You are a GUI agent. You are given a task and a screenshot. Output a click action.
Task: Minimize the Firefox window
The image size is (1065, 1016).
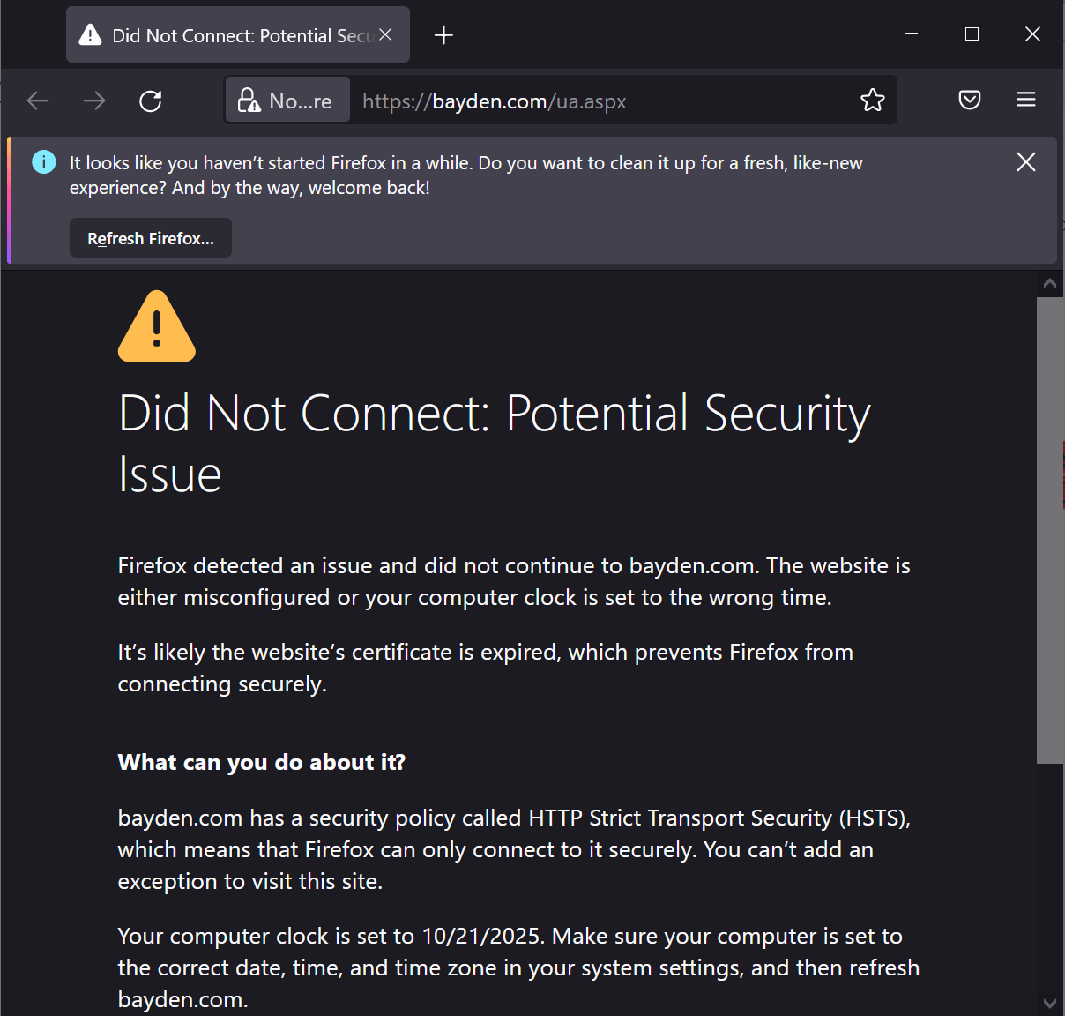(x=912, y=34)
